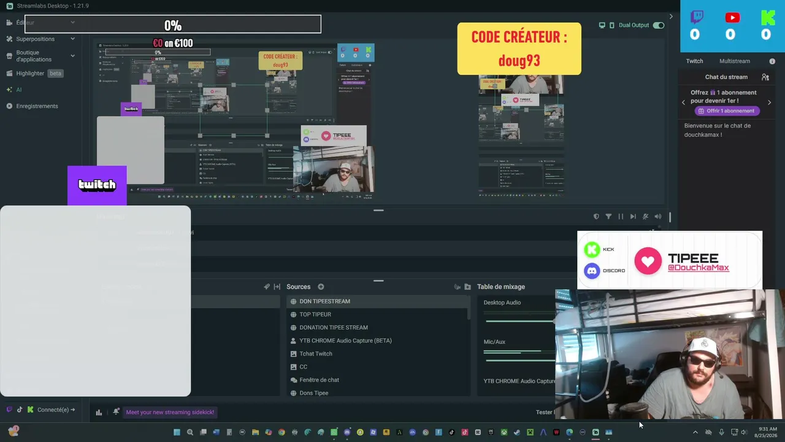The image size is (785, 442).
Task: Switch to the Twitch chat tab
Action: (694, 61)
